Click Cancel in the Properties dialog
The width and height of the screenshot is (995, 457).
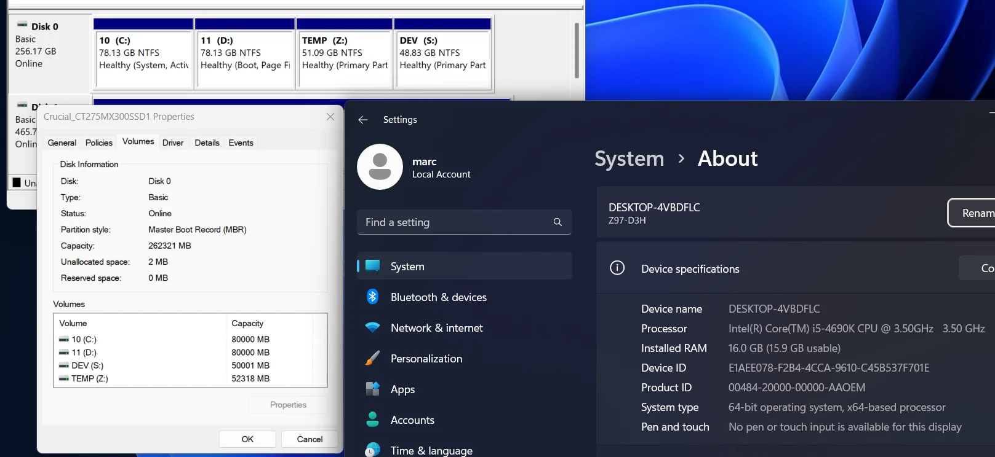pos(310,439)
